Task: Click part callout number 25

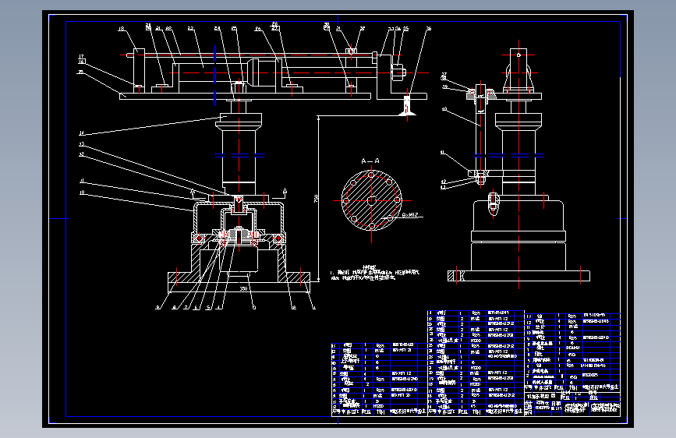Action: pos(234,29)
